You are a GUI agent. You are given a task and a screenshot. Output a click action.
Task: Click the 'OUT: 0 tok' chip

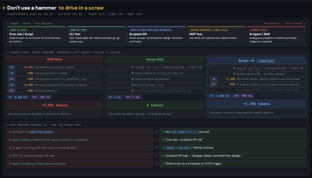[133, 97]
